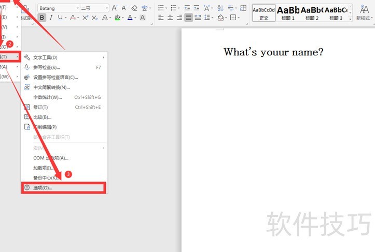Open the phonetic guide tool
This screenshot has height=252, width=375.
[145, 8]
